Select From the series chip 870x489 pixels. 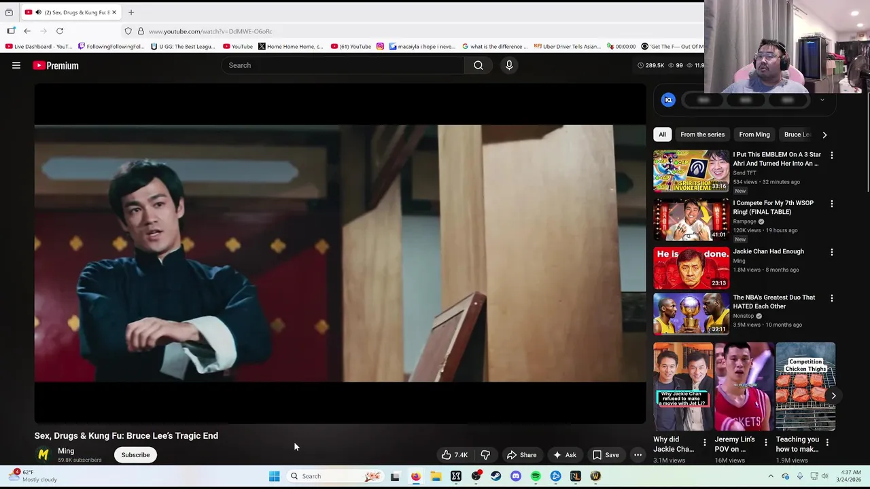702,134
